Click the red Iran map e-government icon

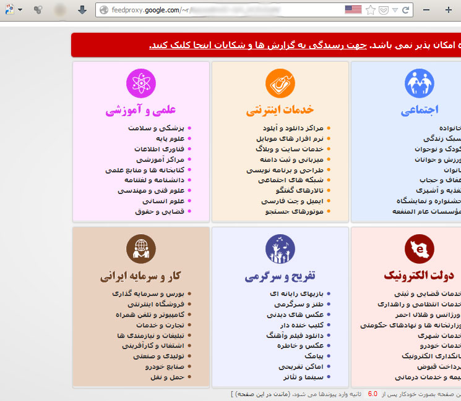pos(420,249)
